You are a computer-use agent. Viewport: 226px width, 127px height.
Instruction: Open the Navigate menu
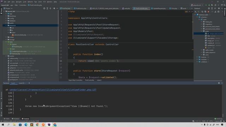[19, 2]
